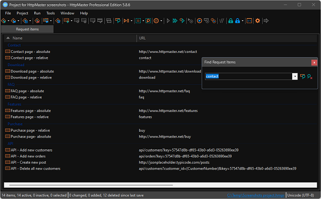Image resolution: width=321 pixels, height=199 pixels.
Task: Click the orange circle play icon
Action: tap(200, 21)
